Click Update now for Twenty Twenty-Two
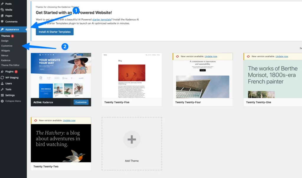302x178 pixels. tap(69, 120)
